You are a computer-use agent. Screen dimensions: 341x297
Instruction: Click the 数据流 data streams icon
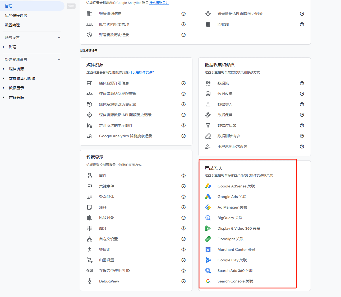(208, 83)
